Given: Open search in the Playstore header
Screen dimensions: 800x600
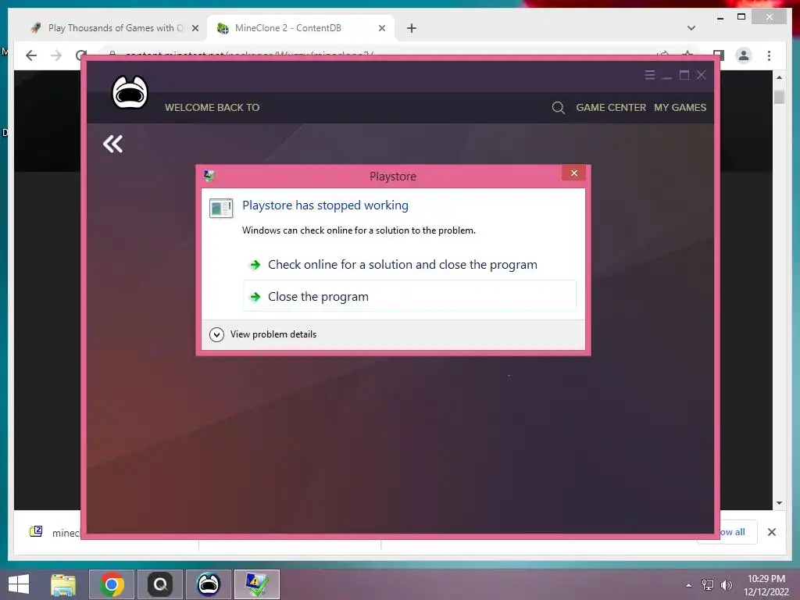Looking at the screenshot, I should [558, 108].
